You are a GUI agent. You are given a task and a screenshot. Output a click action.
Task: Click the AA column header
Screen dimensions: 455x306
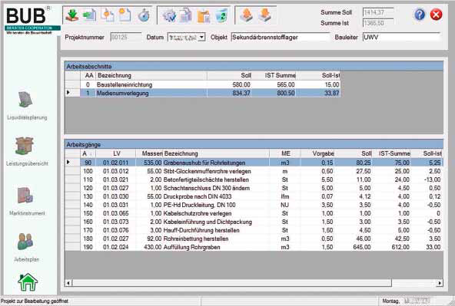point(88,76)
